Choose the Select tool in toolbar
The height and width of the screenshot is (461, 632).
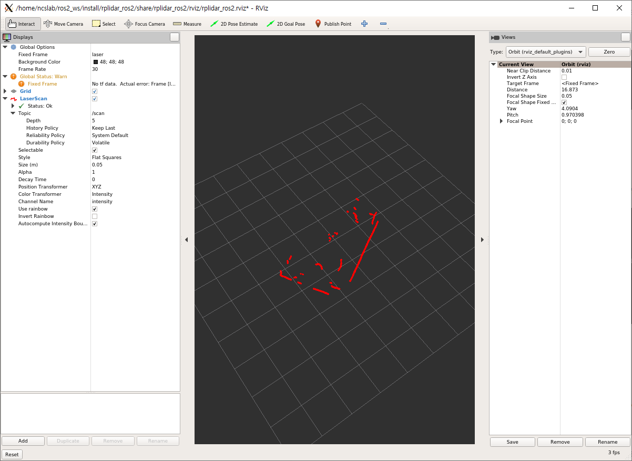tap(104, 24)
